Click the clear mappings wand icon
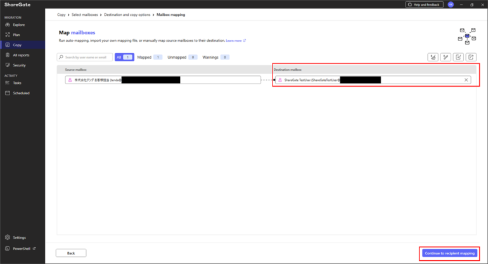488x264 pixels. 446,57
